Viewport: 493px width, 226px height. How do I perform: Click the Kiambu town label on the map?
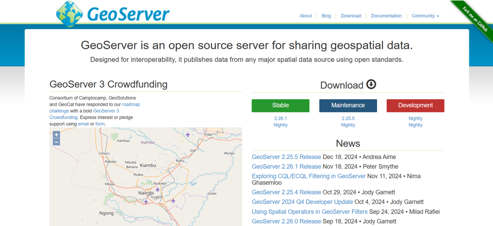click(x=148, y=165)
